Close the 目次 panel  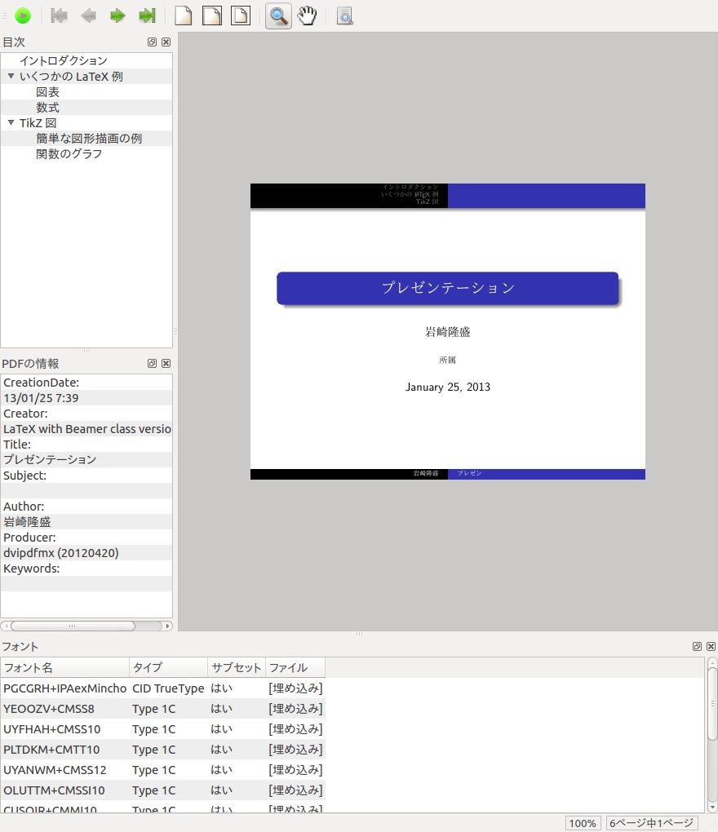pyautogui.click(x=166, y=42)
